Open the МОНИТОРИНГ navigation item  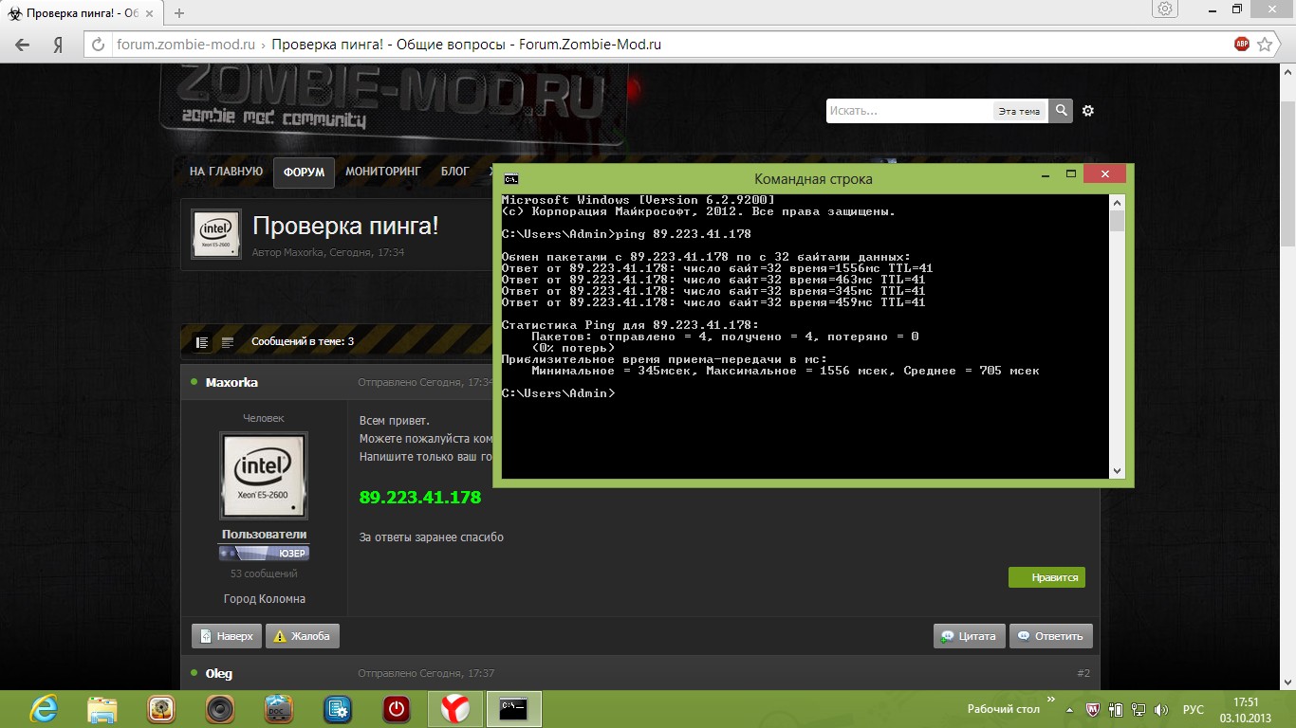coord(383,172)
